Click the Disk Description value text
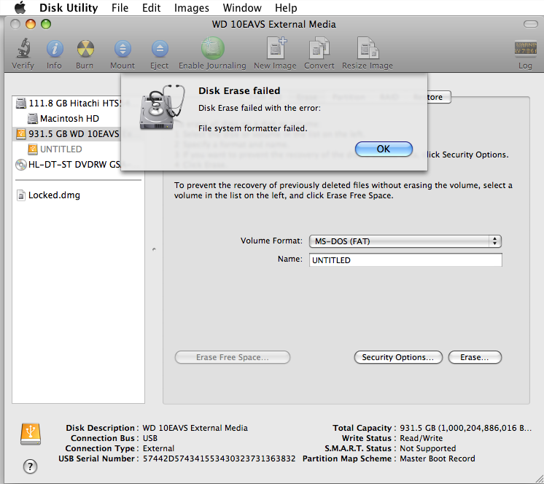The height and width of the screenshot is (484, 544). [195, 428]
